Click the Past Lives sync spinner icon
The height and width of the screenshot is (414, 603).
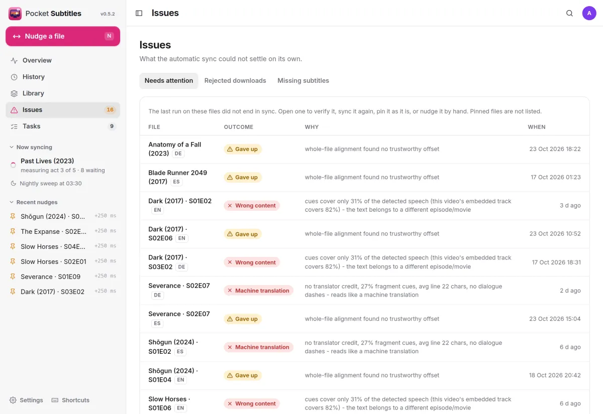click(x=13, y=165)
